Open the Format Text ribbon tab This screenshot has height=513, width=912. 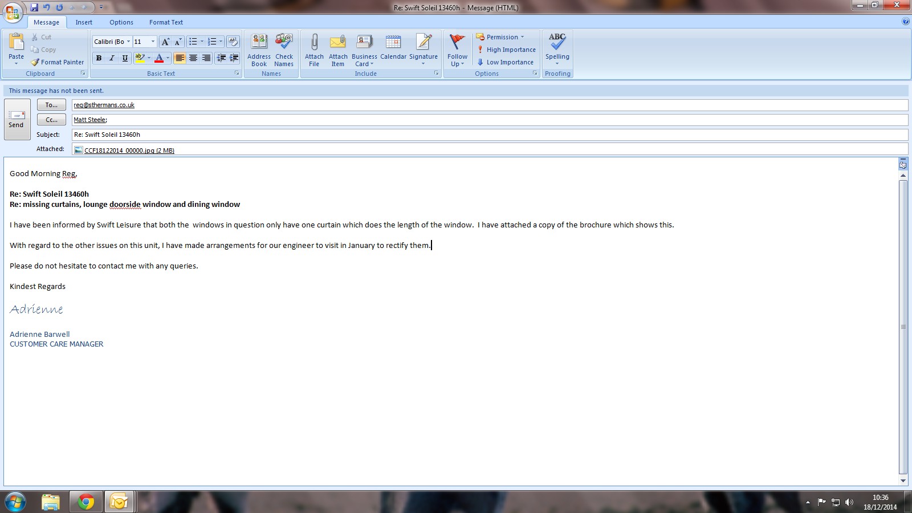click(166, 22)
